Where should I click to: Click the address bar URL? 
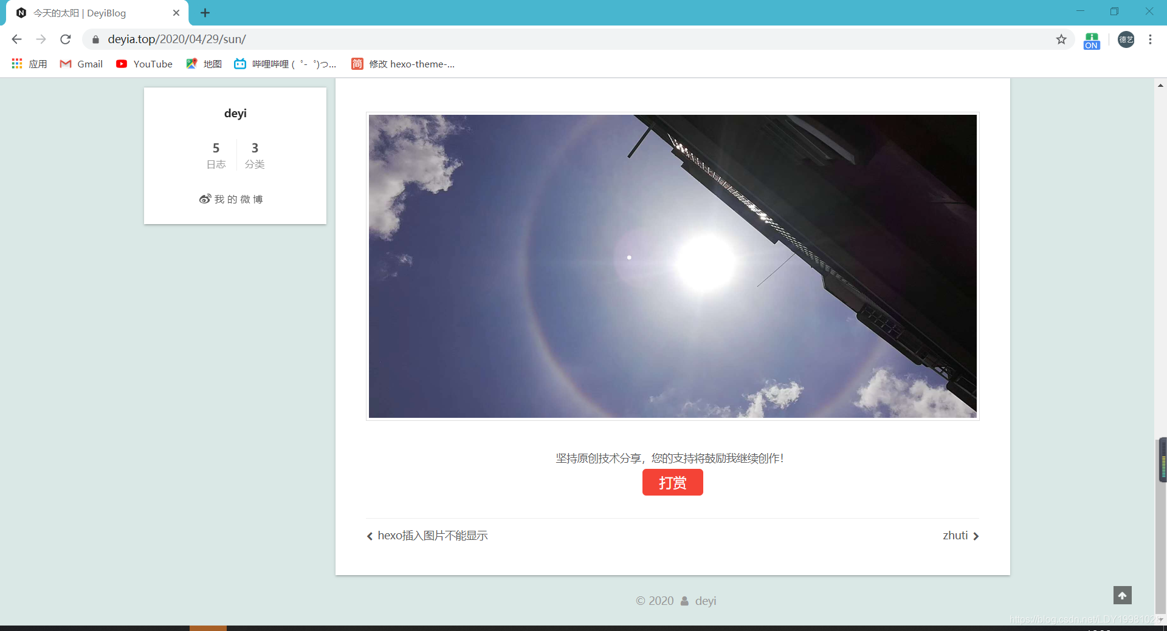tap(177, 39)
